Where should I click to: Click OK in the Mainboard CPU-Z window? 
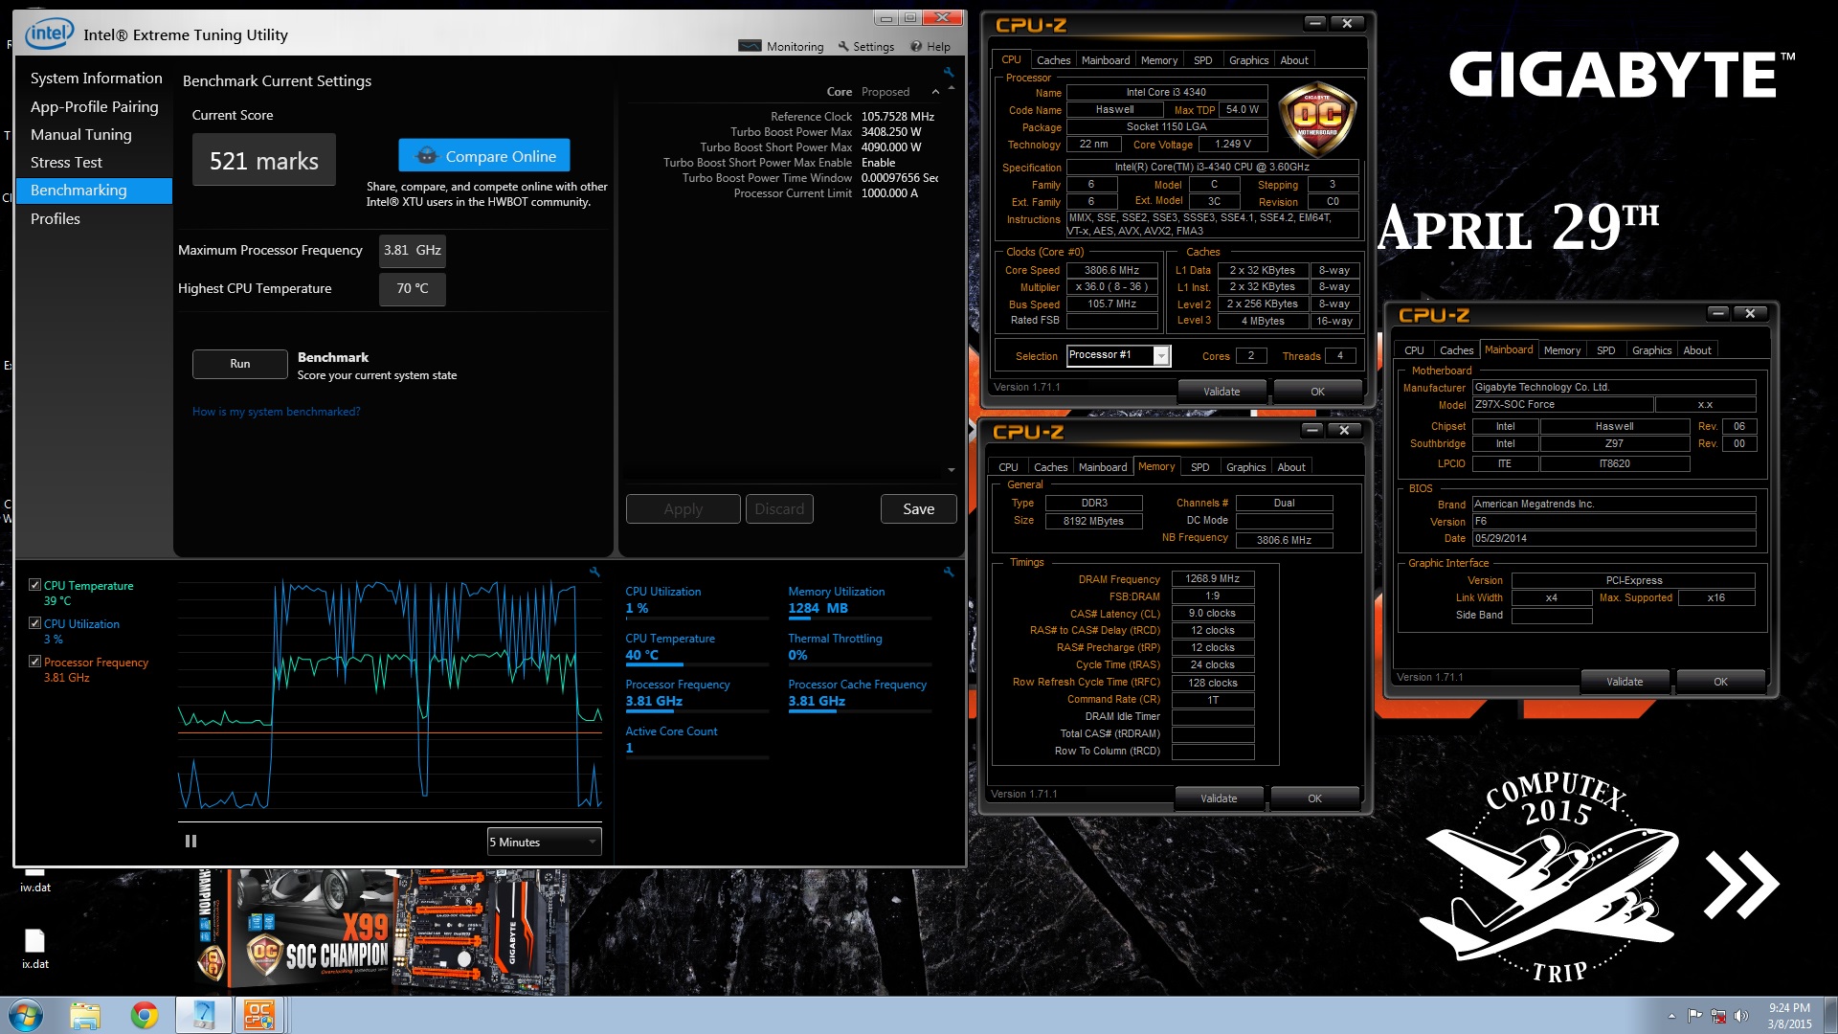(1720, 681)
